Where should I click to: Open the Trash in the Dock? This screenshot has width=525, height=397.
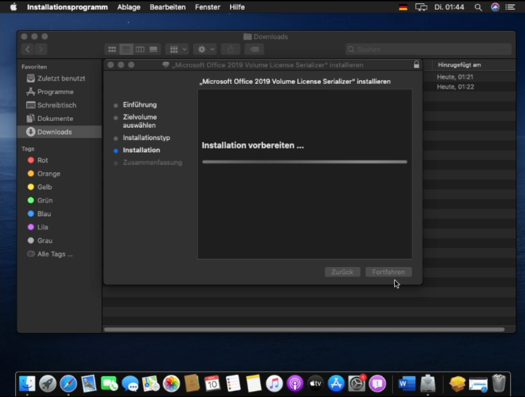(x=498, y=383)
